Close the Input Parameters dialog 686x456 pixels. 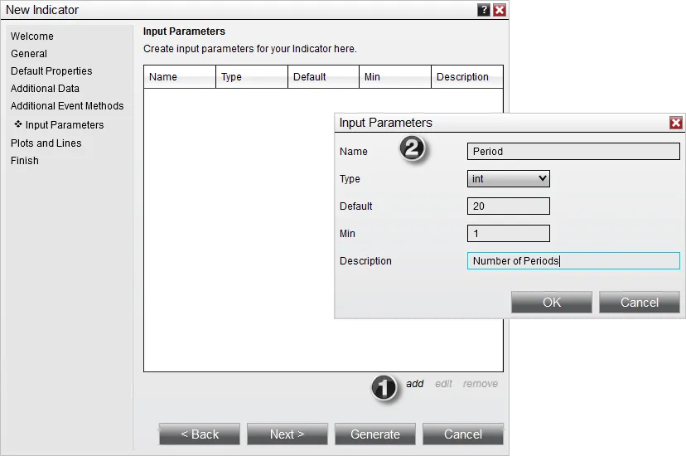676,123
